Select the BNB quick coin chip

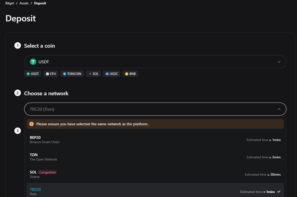coord(130,74)
